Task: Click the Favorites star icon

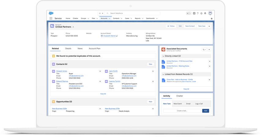Action: (x=188, y=13)
